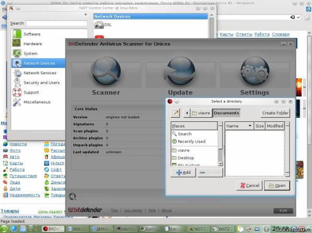The image size is (312, 233).
Task: Open Путешествия link on Mail.ru page
Action: pyautogui.click(x=23, y=176)
